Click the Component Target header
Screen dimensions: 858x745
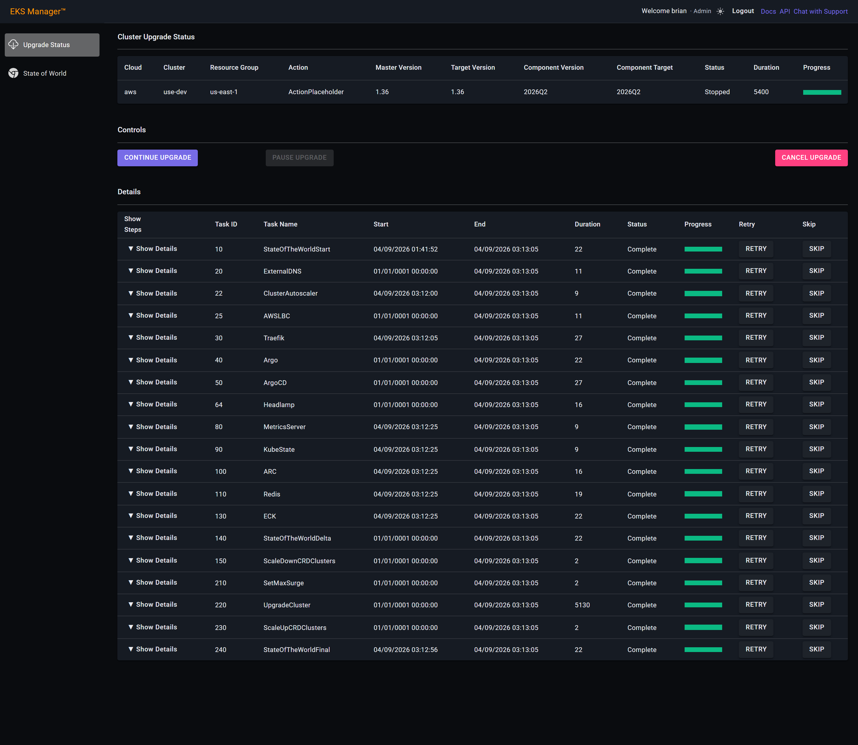coord(644,67)
